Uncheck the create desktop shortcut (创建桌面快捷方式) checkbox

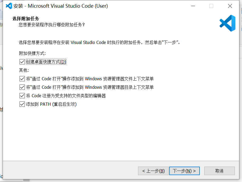[x=22, y=62]
